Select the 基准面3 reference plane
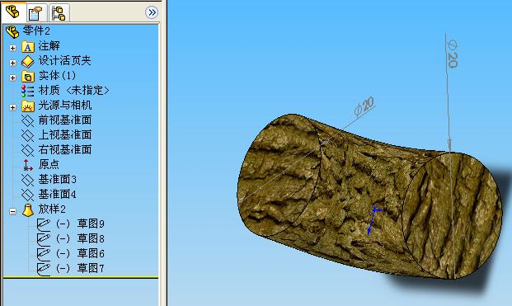Image resolution: width=512 pixels, height=306 pixels. 57,179
